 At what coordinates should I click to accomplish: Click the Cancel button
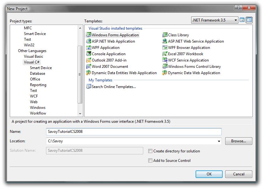pyautogui.click(x=238, y=174)
